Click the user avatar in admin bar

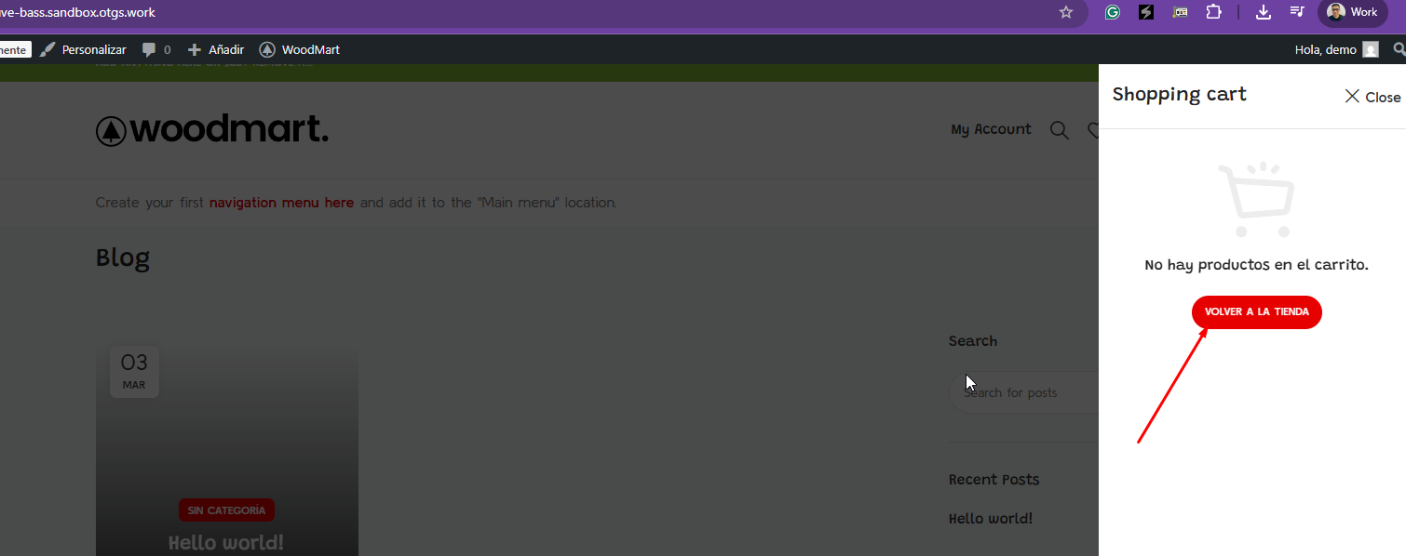(1371, 49)
